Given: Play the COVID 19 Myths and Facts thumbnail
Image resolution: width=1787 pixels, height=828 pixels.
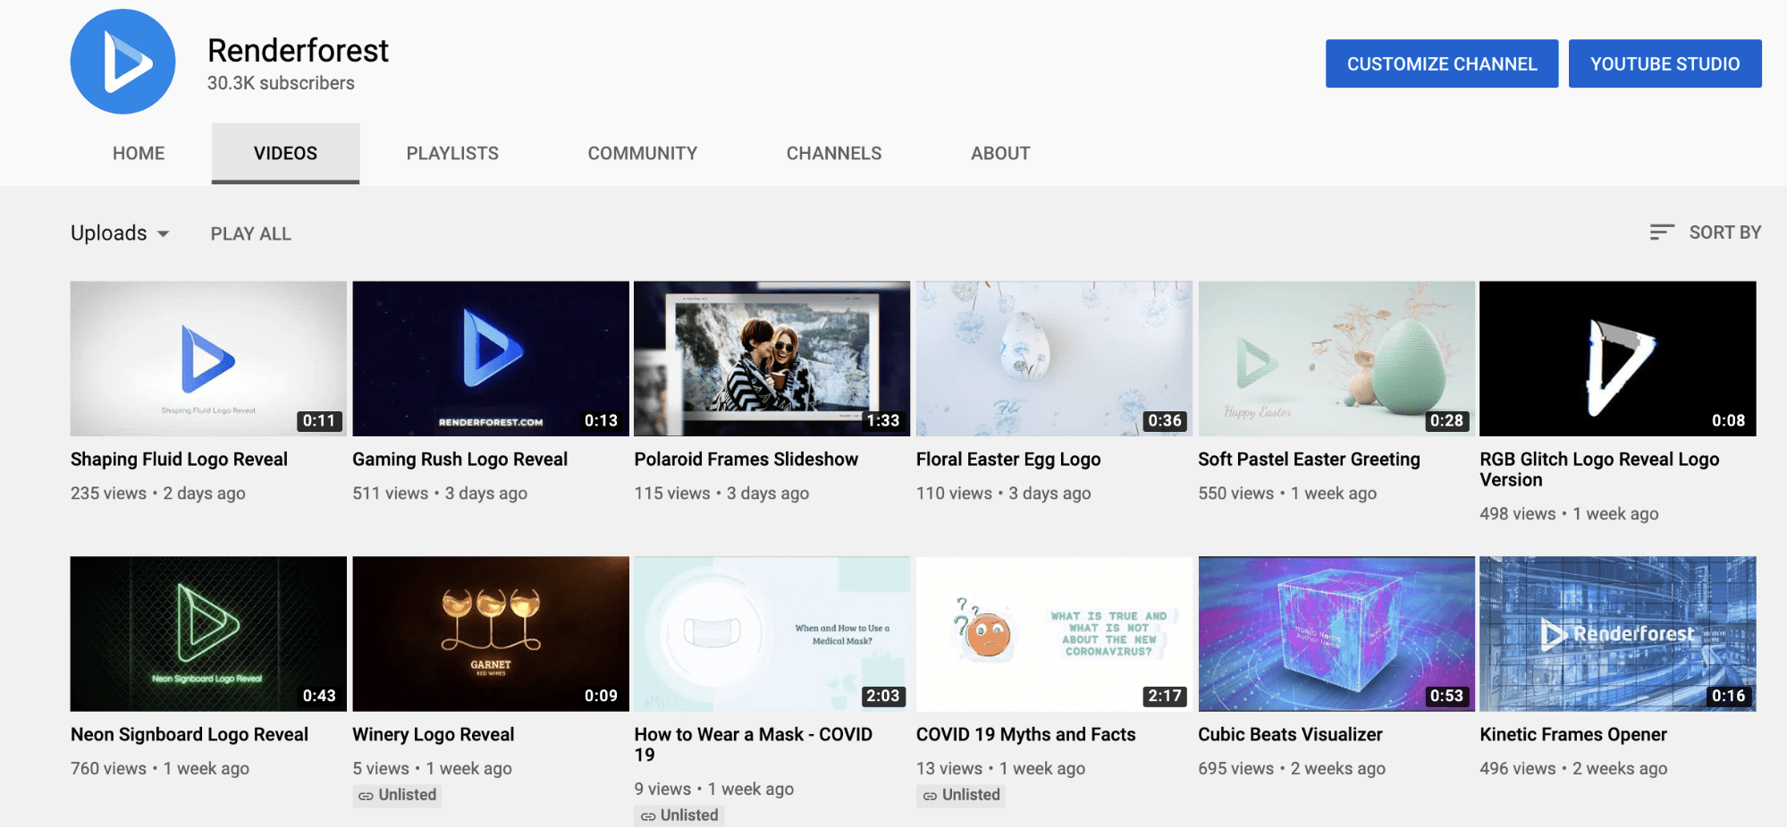Looking at the screenshot, I should pos(1054,634).
